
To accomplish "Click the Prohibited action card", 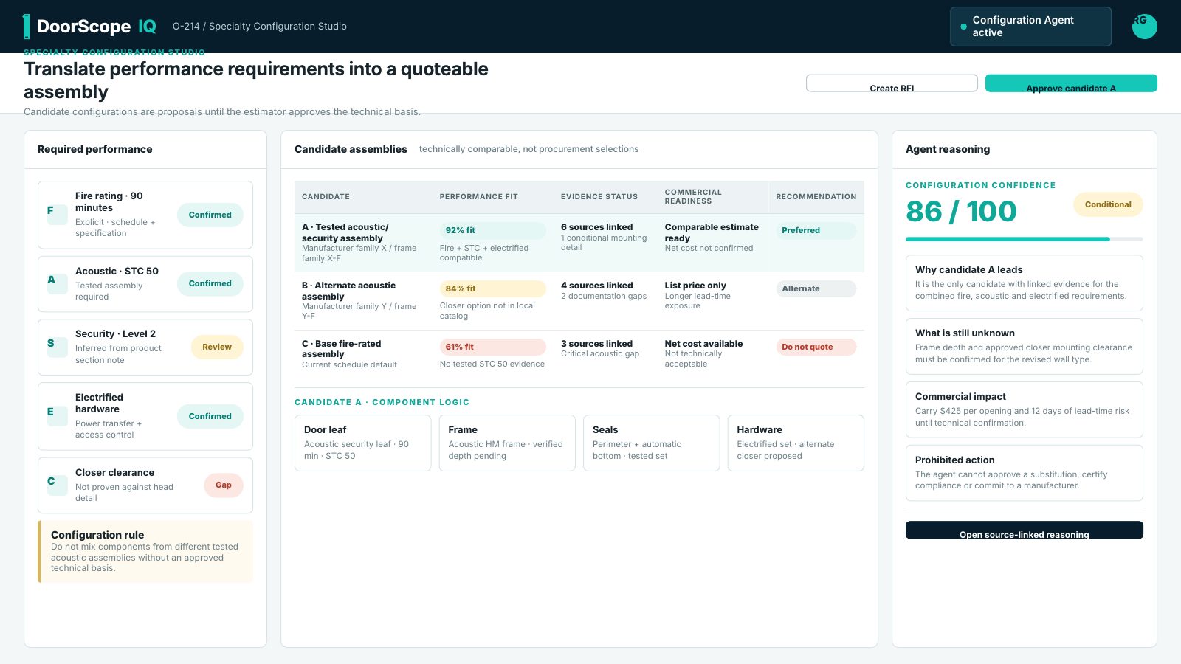I will click(x=1025, y=473).
